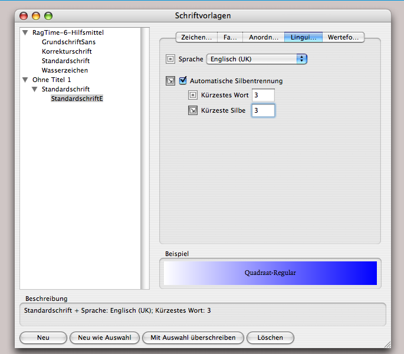The height and width of the screenshot is (354, 404).
Task: Select Wasserzeichen in the style list
Action: click(x=65, y=70)
